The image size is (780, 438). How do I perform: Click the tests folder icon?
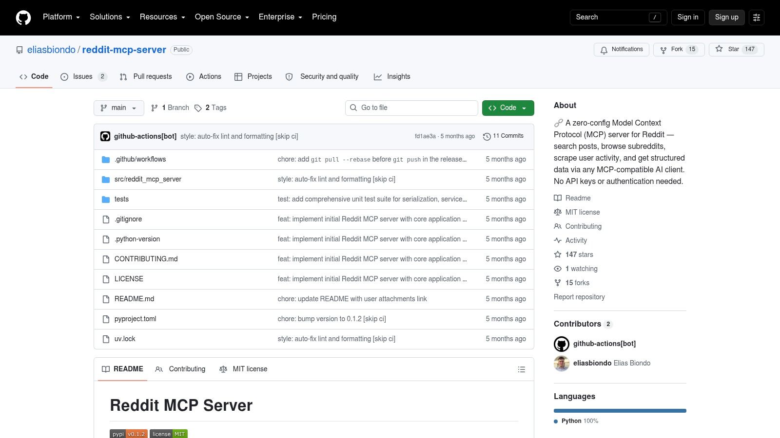(x=106, y=200)
